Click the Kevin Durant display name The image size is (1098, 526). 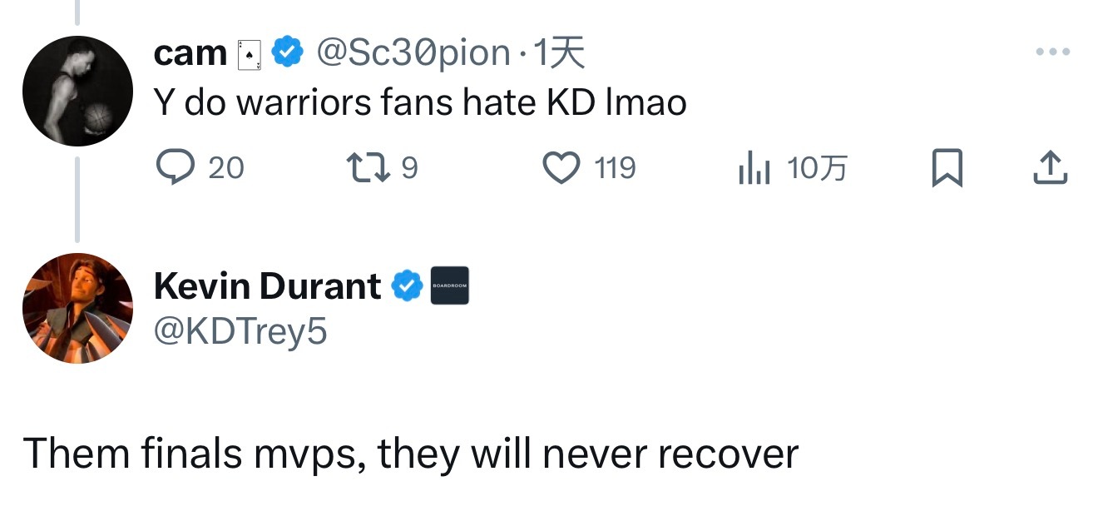coord(268,286)
